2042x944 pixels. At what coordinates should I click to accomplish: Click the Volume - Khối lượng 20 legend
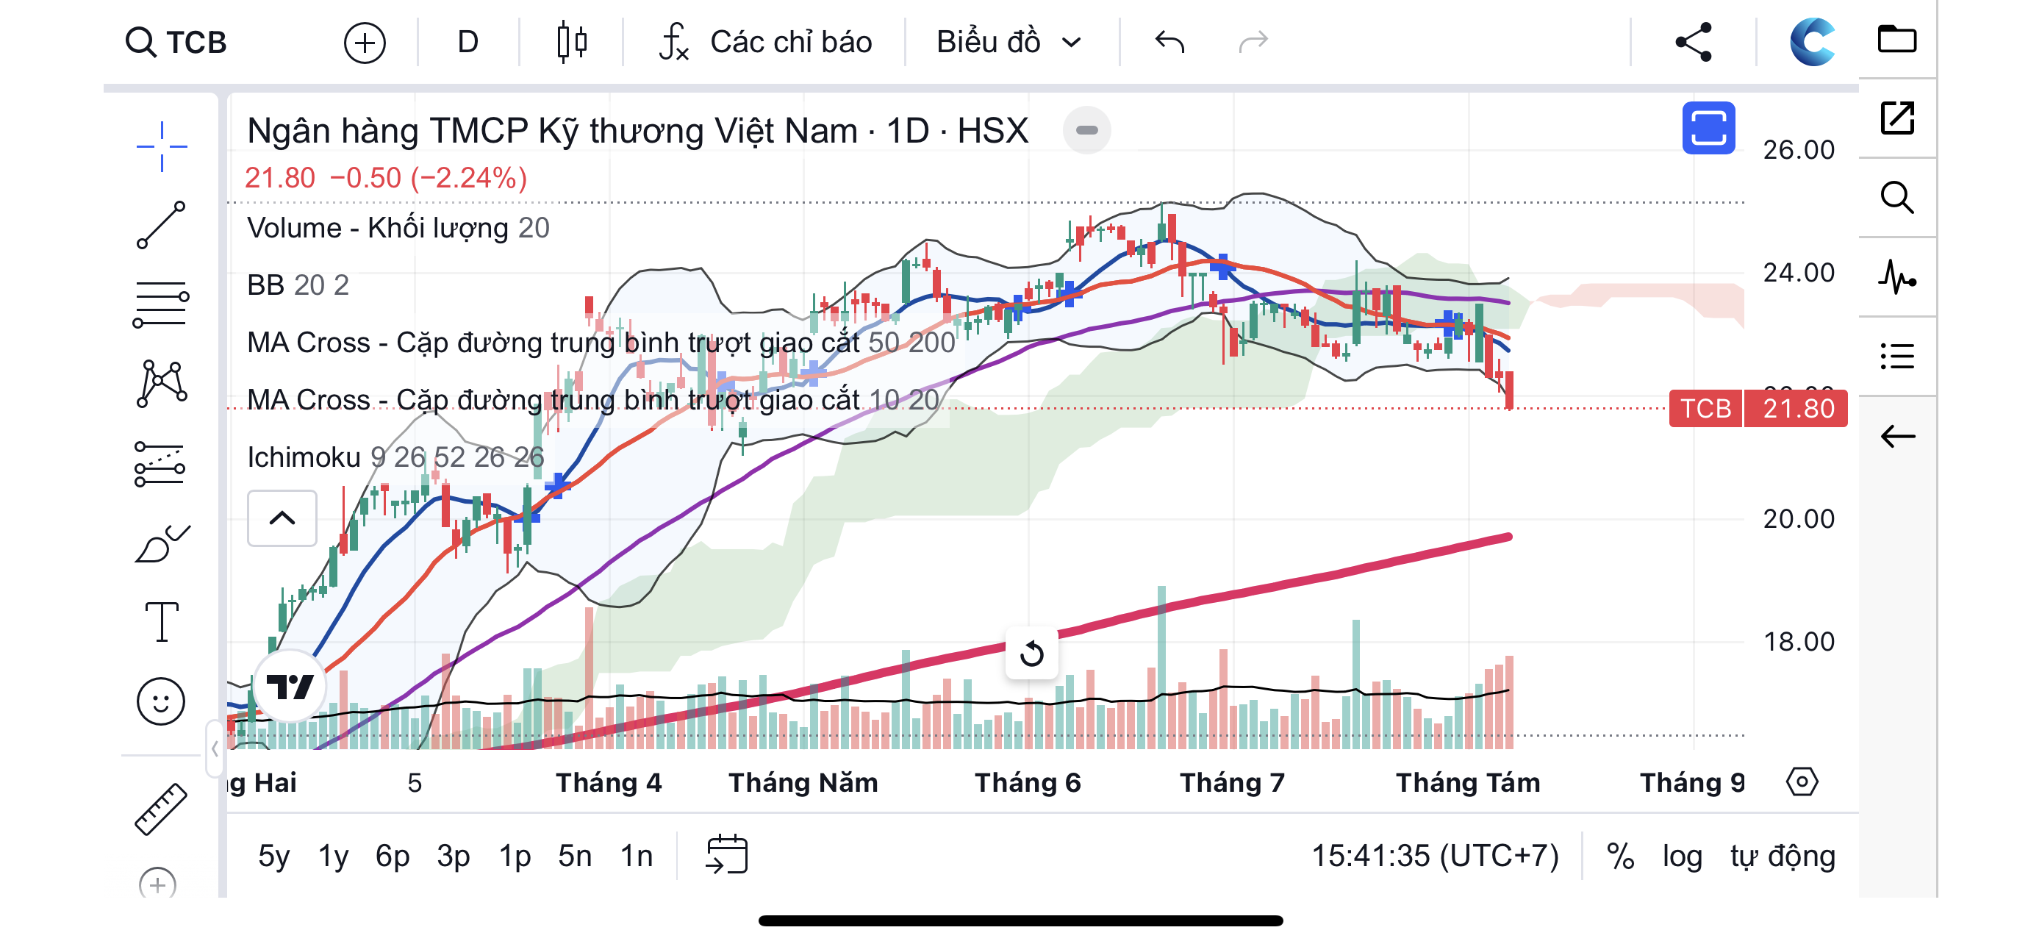coord(398,228)
